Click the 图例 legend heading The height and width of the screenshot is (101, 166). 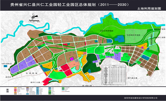[7, 91]
